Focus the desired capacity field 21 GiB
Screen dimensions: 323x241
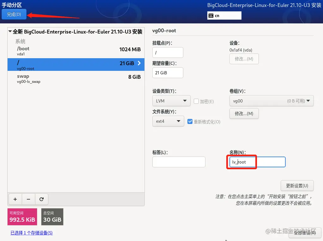168,73
